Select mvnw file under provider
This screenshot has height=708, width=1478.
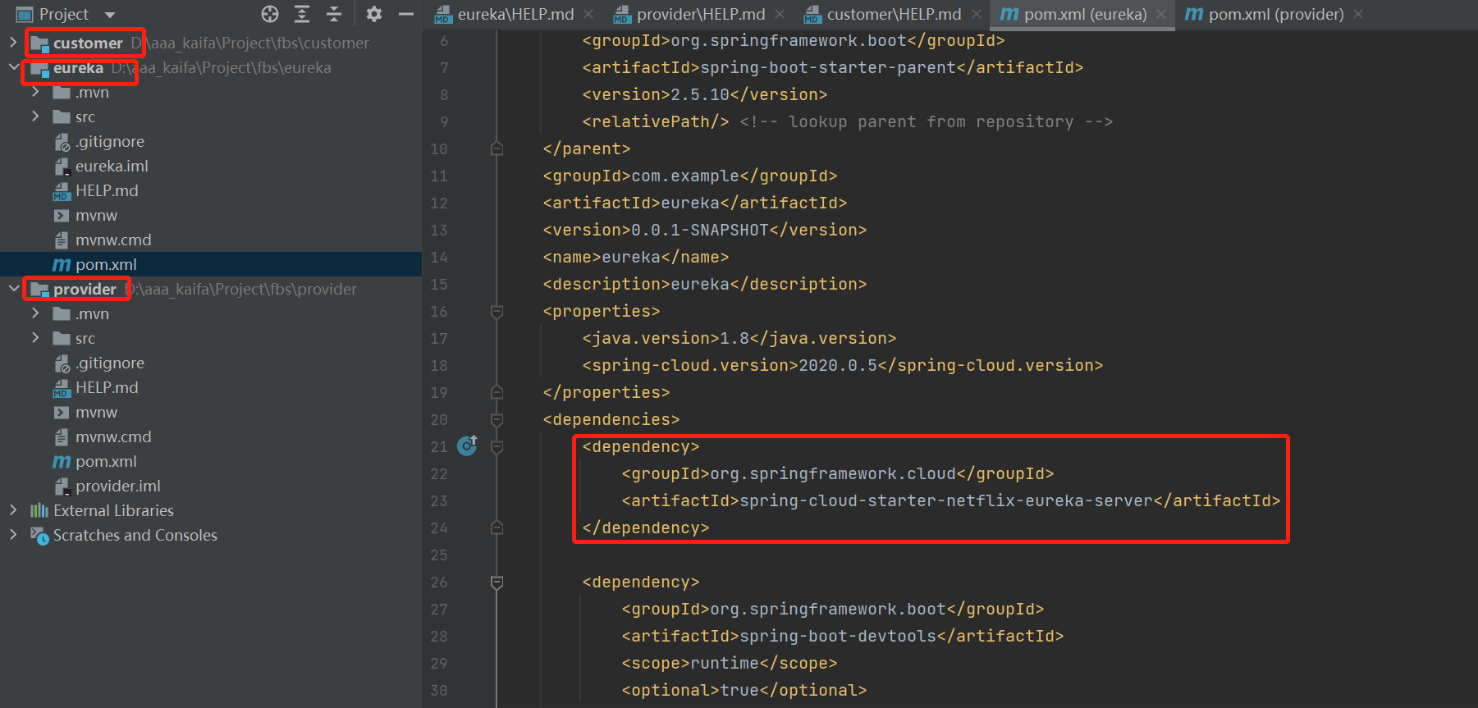tap(96, 412)
